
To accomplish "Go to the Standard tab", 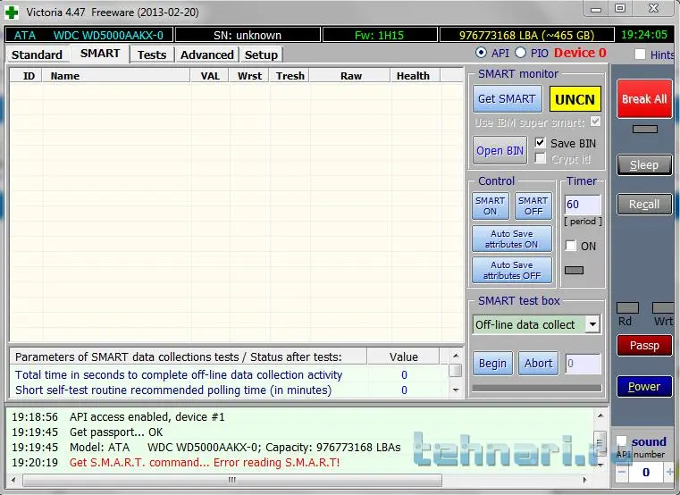I will coord(37,55).
